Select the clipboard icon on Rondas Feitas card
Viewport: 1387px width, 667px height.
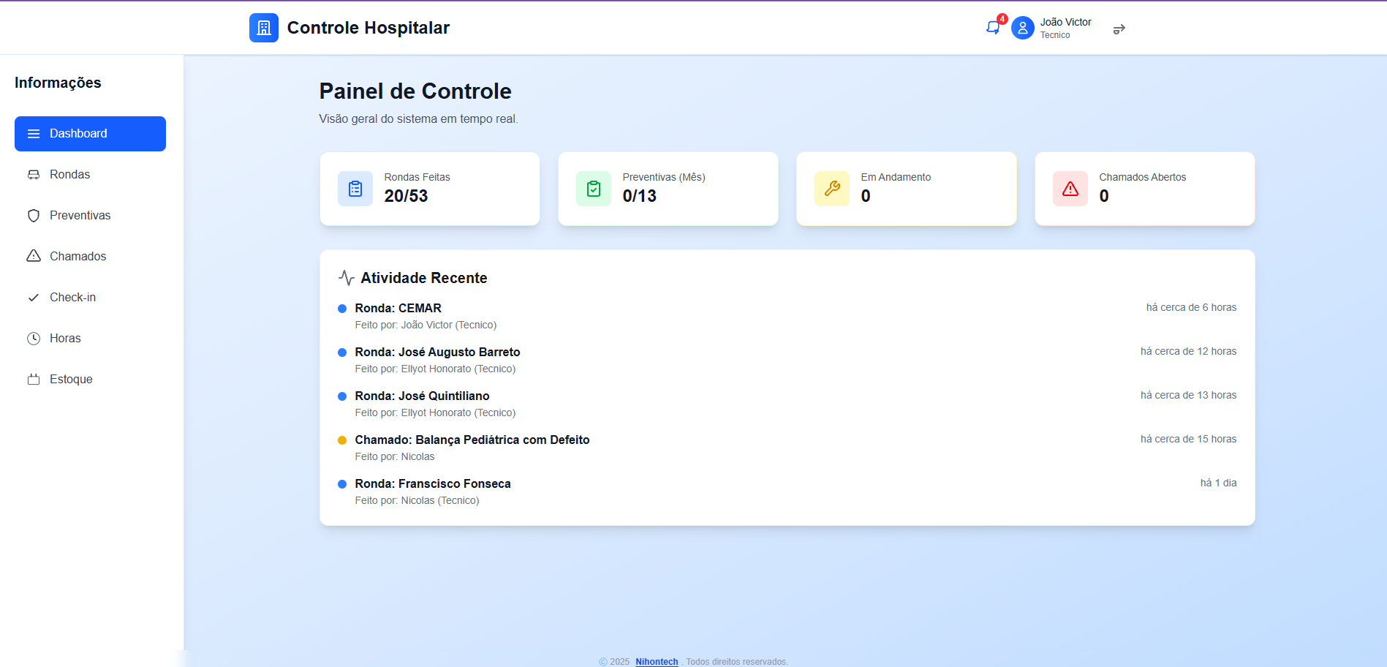[355, 188]
